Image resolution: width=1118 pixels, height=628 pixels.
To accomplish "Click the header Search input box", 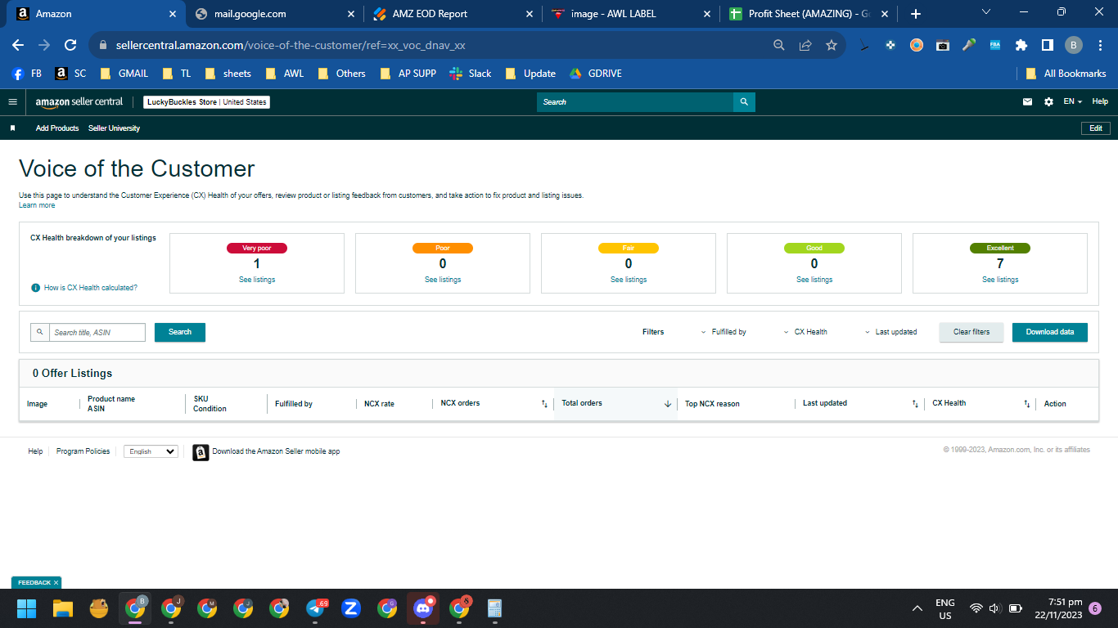I will (x=635, y=102).
